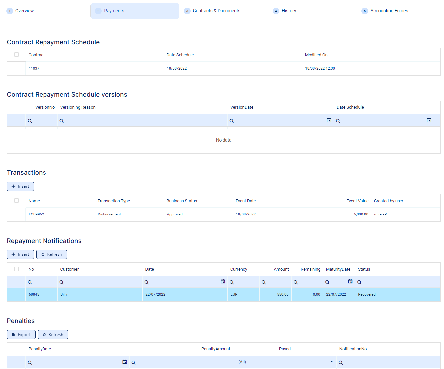Open contract 11037 link
This screenshot has height=369, width=444.
coord(34,68)
